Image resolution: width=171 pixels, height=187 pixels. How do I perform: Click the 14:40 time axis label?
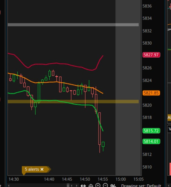[x=49, y=179]
